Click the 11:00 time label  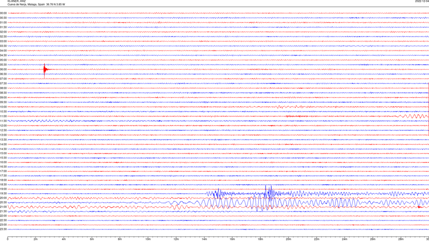point(3,116)
